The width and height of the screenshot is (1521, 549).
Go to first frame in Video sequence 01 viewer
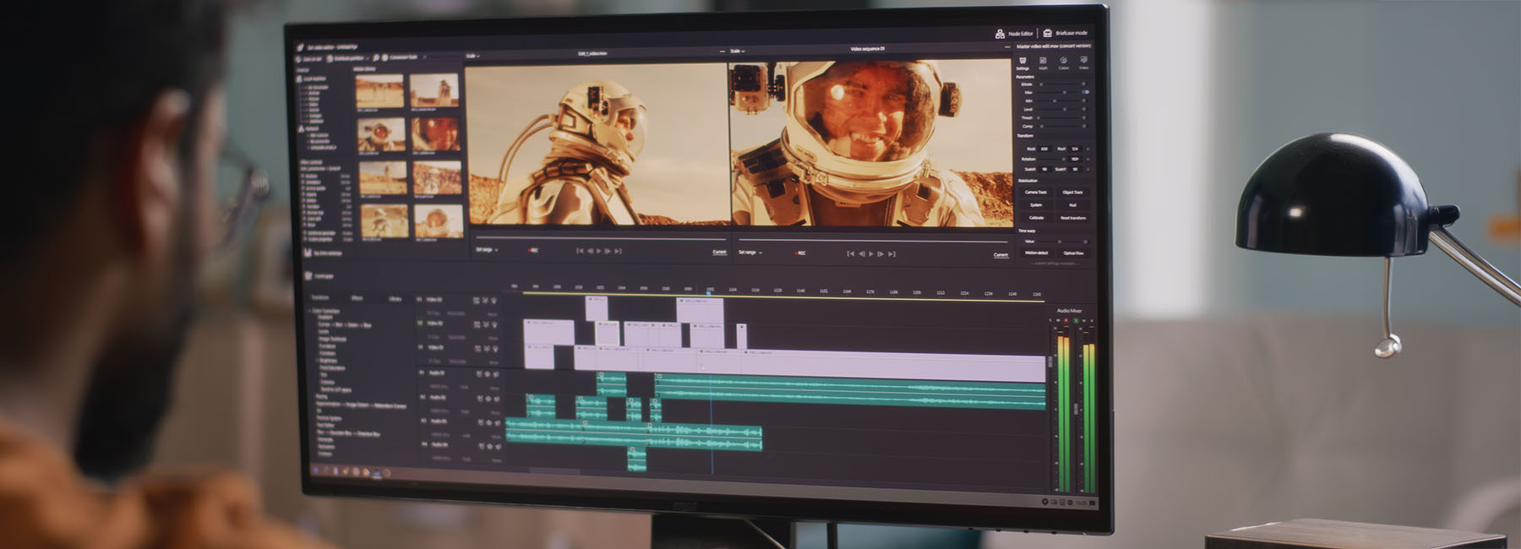(851, 253)
